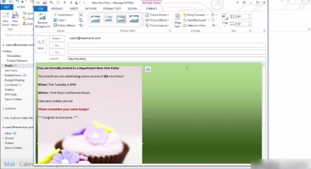This screenshot has height=169, width=311.
Task: Switch to Mail view in navigation bar
Action: point(9,164)
